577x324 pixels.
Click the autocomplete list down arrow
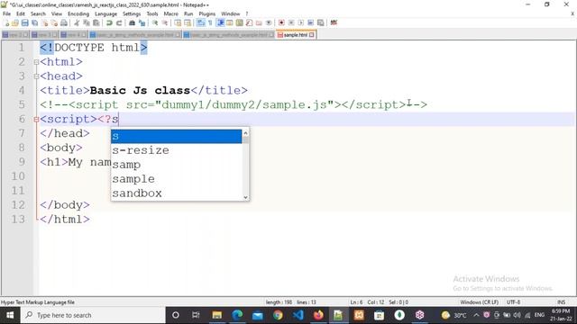pos(245,197)
